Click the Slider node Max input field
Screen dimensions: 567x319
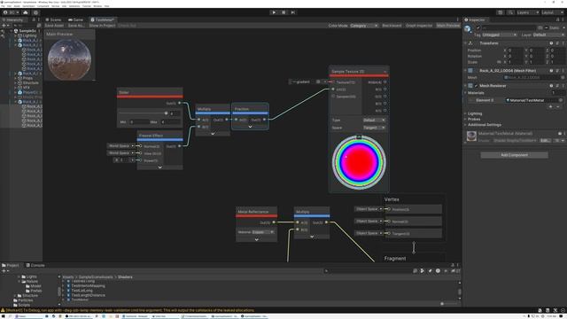click(170, 122)
